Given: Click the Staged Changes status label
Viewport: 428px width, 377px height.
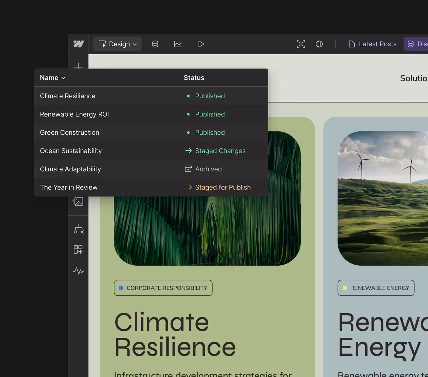Looking at the screenshot, I should 220,151.
